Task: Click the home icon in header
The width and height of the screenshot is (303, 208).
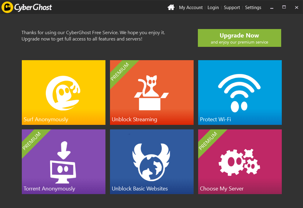Action: click(x=171, y=7)
